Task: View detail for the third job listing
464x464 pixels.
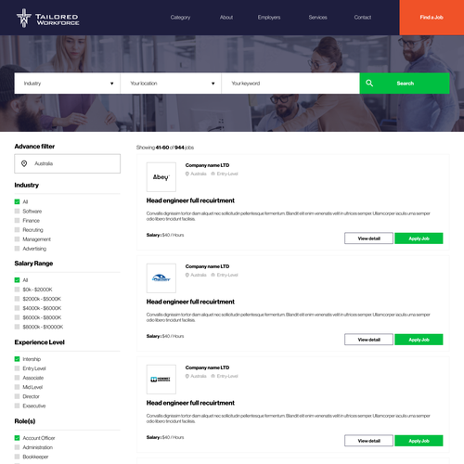Action: tap(368, 441)
